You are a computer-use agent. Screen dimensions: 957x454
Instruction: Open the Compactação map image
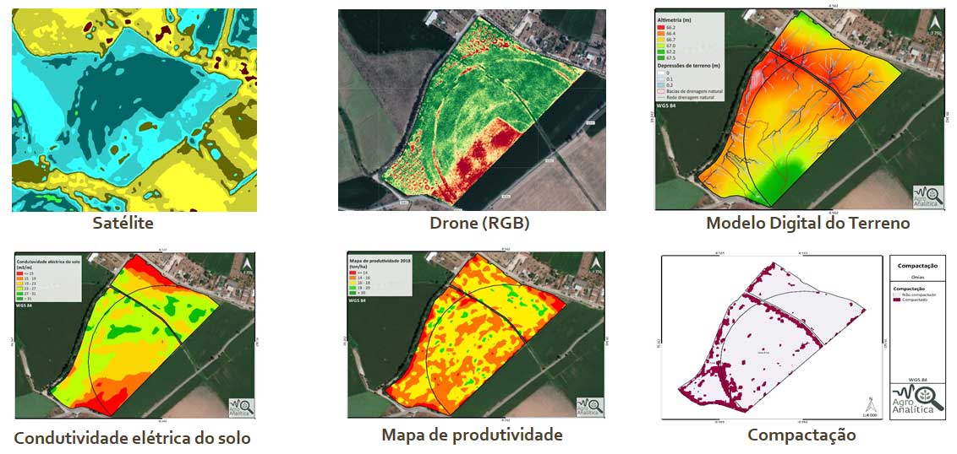tap(772, 337)
